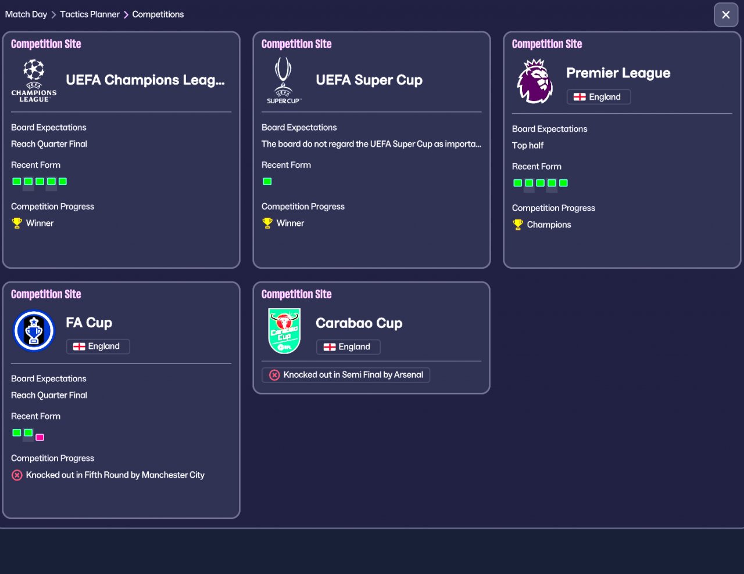
Task: Click England nation button under FA Cup
Action: [98, 346]
